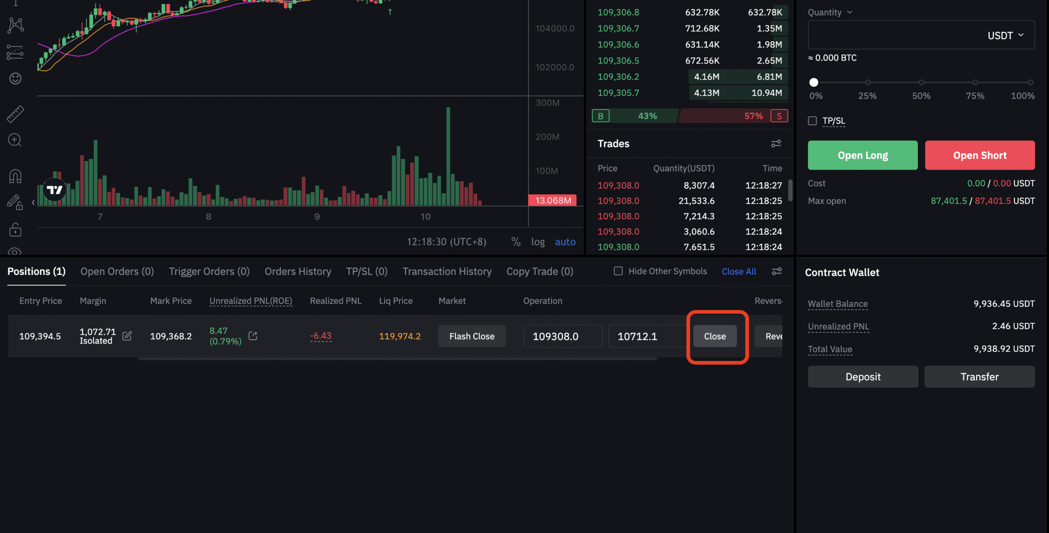Image resolution: width=1049 pixels, height=533 pixels.
Task: Open the emoji sticker tool
Action: point(16,78)
